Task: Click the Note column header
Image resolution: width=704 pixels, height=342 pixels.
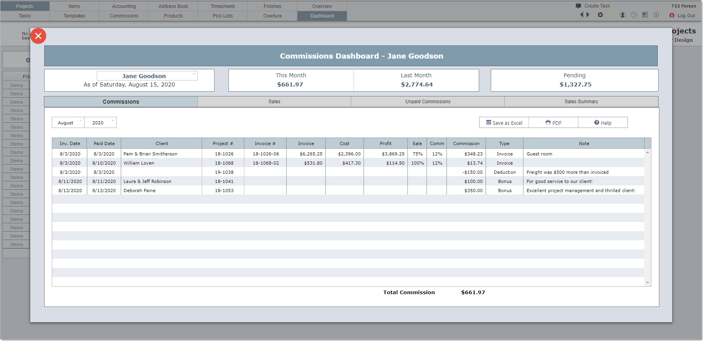Action: (x=584, y=143)
